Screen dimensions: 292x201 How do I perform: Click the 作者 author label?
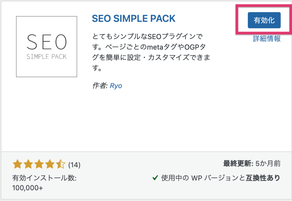[100, 86]
